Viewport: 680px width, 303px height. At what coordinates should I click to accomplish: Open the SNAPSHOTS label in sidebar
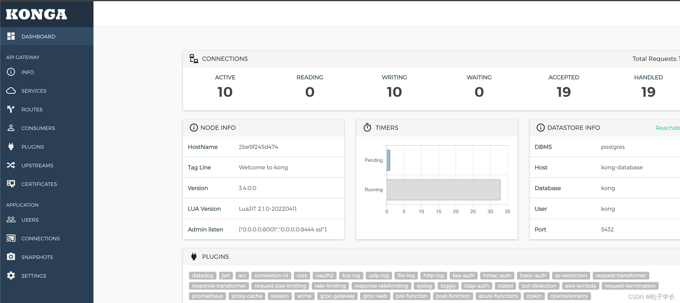tap(37, 257)
